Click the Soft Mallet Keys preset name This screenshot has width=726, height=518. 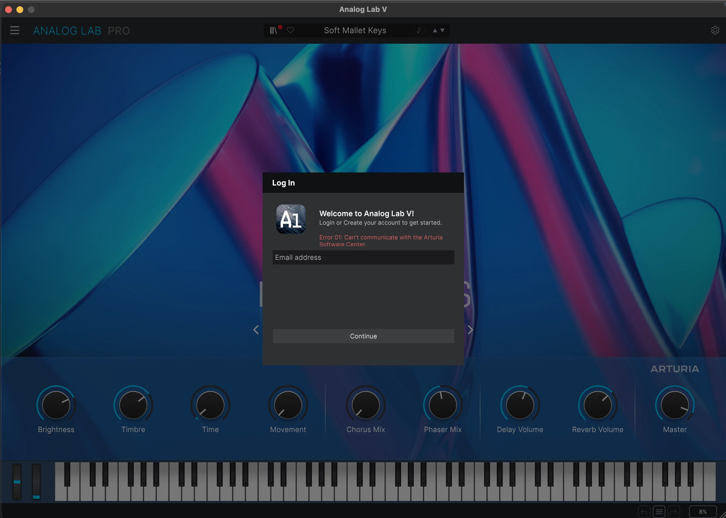pyautogui.click(x=355, y=30)
